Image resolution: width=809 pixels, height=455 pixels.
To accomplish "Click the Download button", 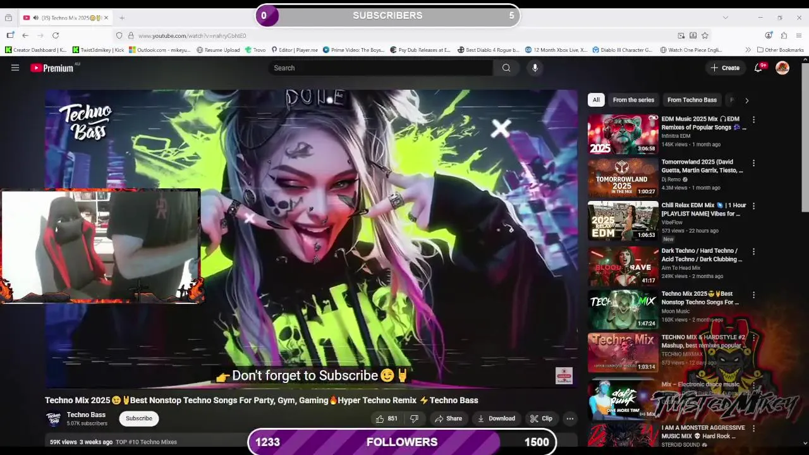I will 496,418.
